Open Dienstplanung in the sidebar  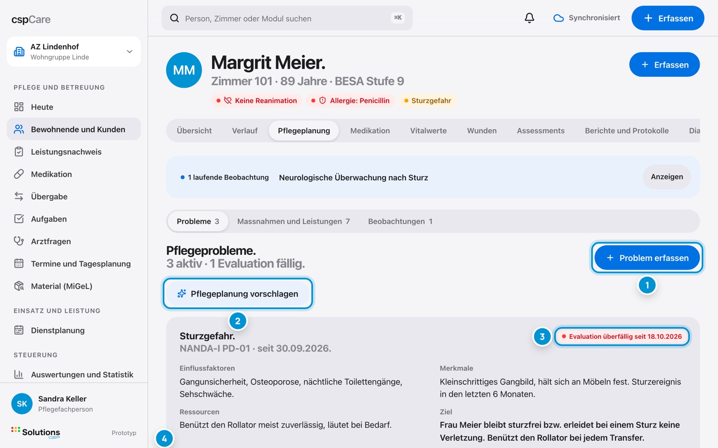pyautogui.click(x=74, y=330)
